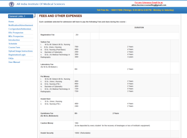
Task: Click Bachelor of Optometry under Tuition Fee
Action: 53,52
